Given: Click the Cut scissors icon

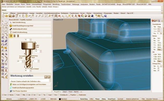Looking at the screenshot, I should coord(20,16).
